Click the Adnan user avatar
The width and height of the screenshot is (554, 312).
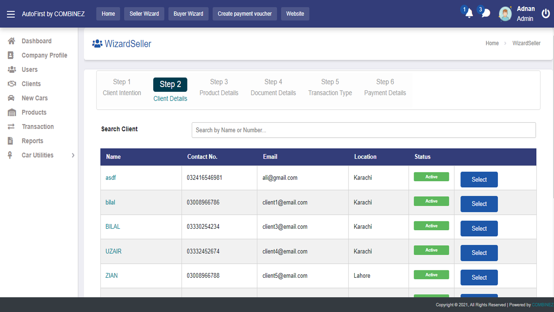505,14
